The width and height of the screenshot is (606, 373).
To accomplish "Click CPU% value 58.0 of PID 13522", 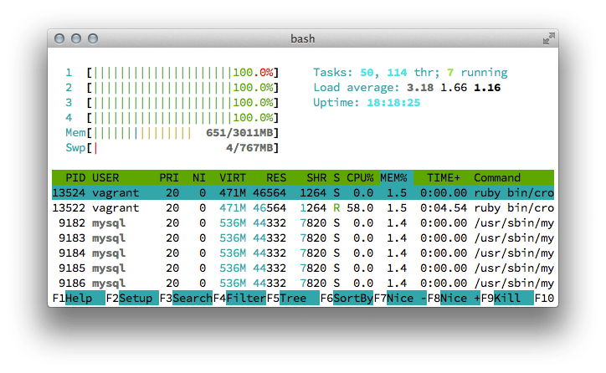I will pos(360,207).
